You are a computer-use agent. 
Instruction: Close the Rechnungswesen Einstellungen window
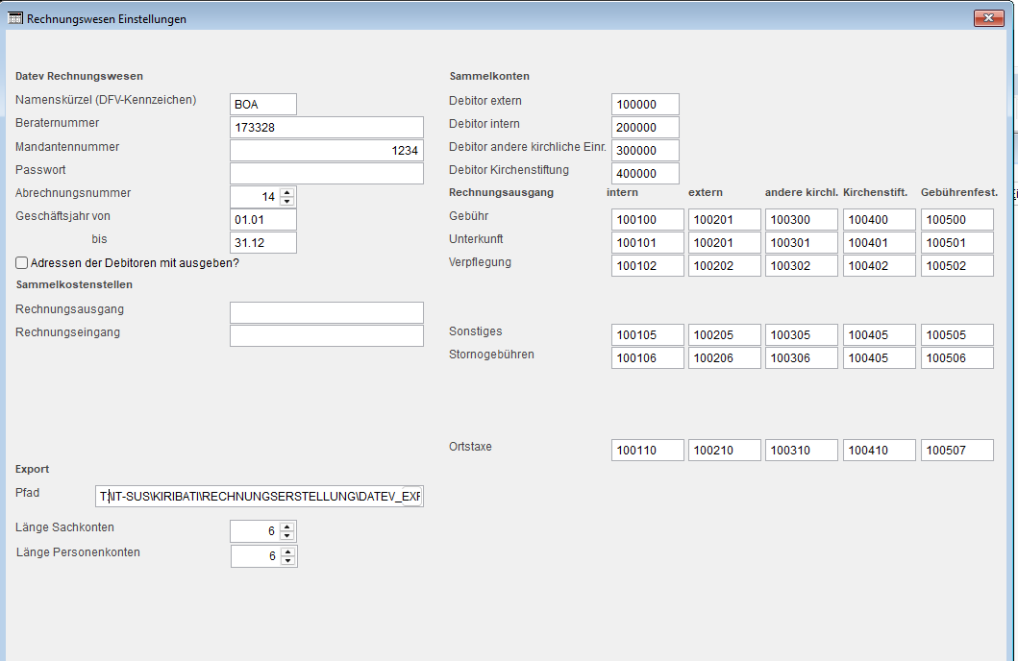[988, 18]
